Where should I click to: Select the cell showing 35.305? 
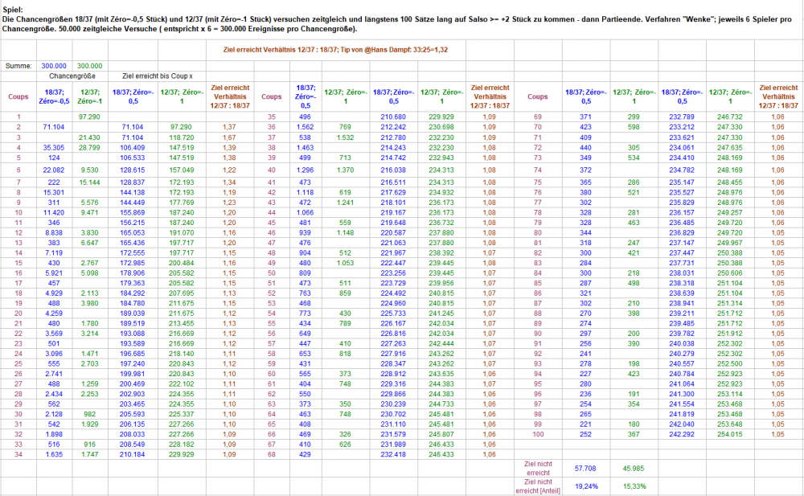(54, 148)
